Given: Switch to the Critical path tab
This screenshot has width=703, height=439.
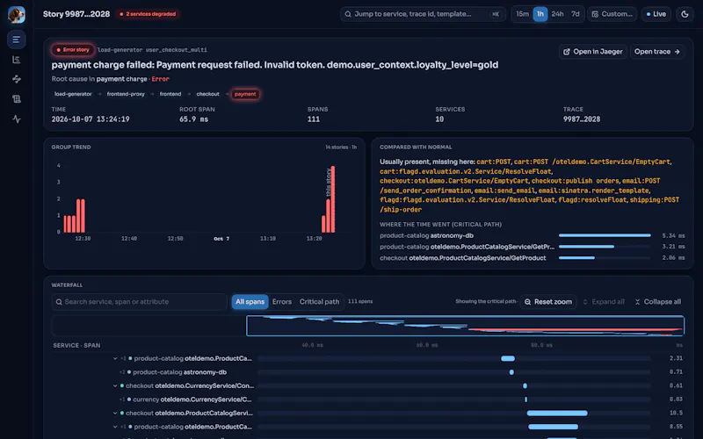Looking at the screenshot, I should [319, 302].
